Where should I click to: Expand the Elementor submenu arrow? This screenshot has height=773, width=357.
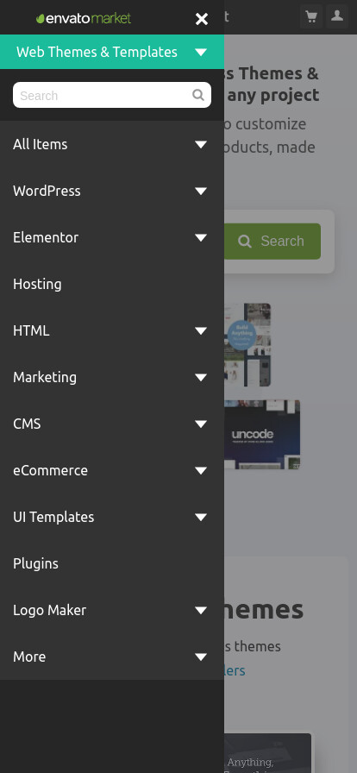(201, 237)
